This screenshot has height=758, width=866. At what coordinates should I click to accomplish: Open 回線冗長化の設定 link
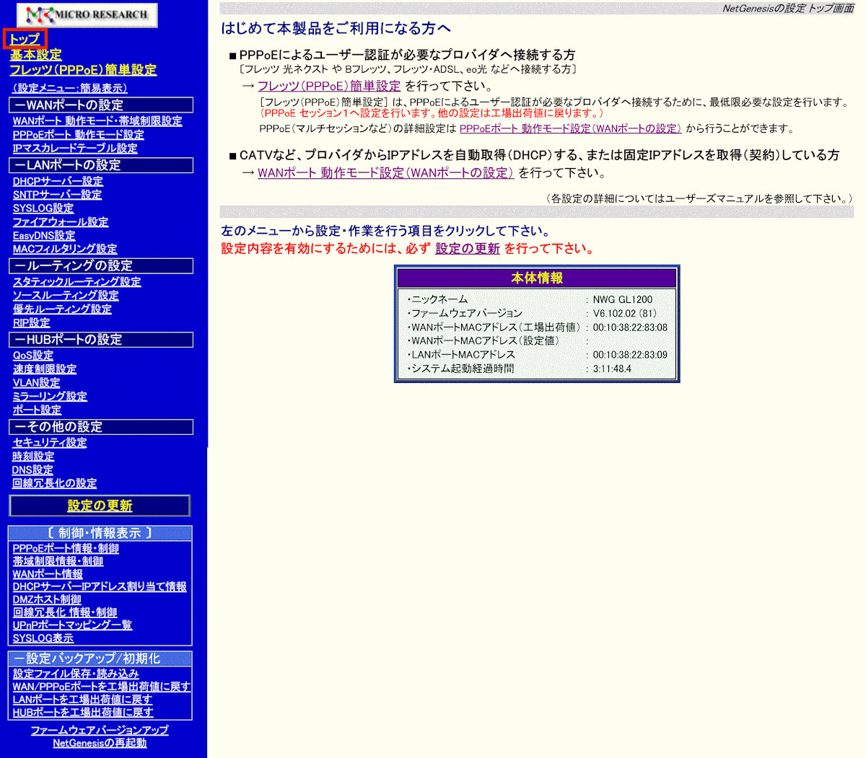55,484
